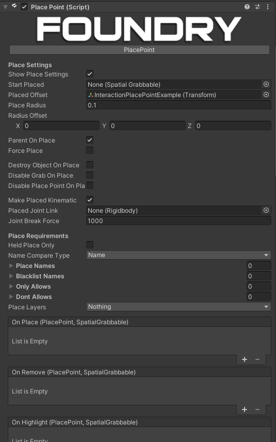The height and width of the screenshot is (442, 276).
Task: Click the Radius Offset X field
Action: tap(61, 125)
